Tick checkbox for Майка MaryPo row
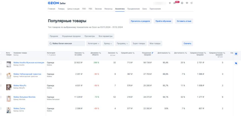 click(x=1, y=85)
